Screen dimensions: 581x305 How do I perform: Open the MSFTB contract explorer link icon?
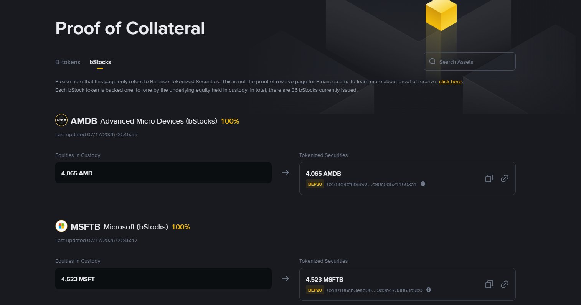[505, 284]
